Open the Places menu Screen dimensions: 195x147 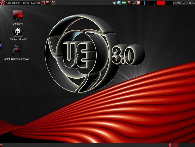coord(25,3)
